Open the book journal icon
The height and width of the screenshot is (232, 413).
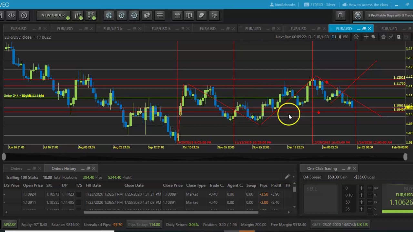click(189, 15)
